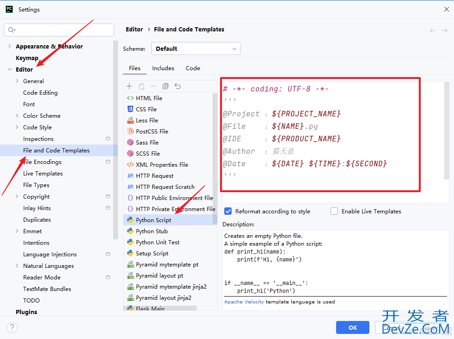Open the Apache Velocity link

pyautogui.click(x=244, y=302)
